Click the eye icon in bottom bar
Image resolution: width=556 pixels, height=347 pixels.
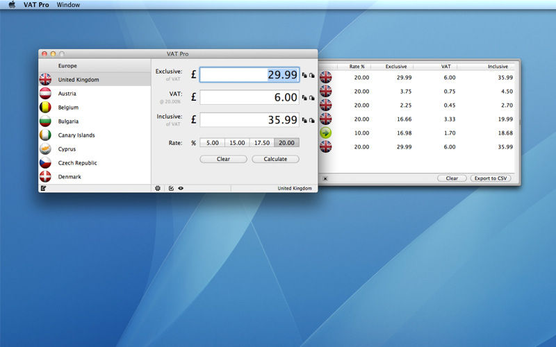(181, 188)
